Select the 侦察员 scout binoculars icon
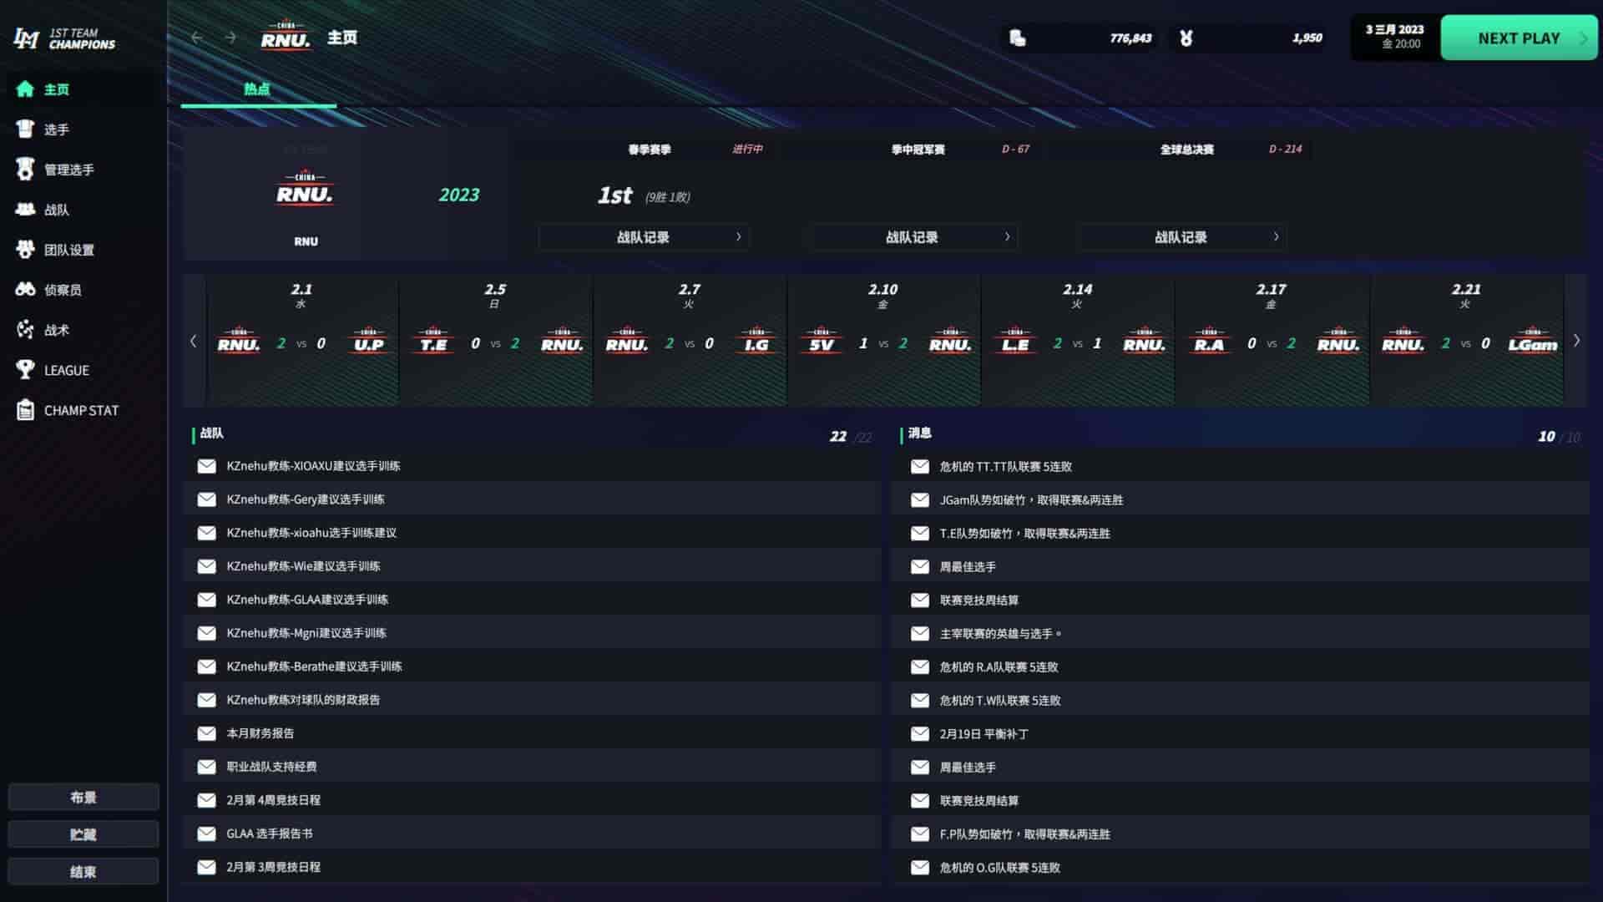 point(26,290)
